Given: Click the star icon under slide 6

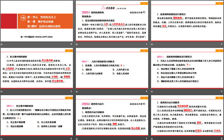Looking at the screenshot, I should 2,139.
